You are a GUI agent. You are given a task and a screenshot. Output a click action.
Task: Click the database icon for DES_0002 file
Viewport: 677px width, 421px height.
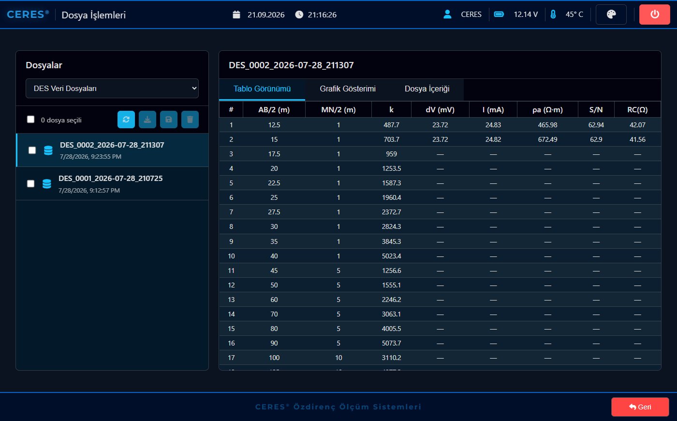(x=48, y=150)
